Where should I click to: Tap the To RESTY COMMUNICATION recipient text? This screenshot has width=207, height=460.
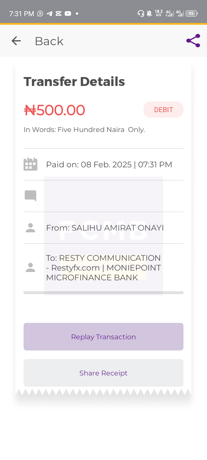103,268
